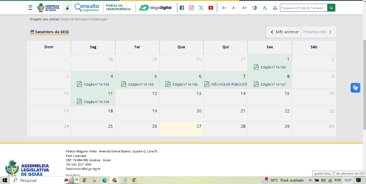Click the X (Twitter) icon
The width and height of the screenshot is (366, 184).
[x=201, y=8]
